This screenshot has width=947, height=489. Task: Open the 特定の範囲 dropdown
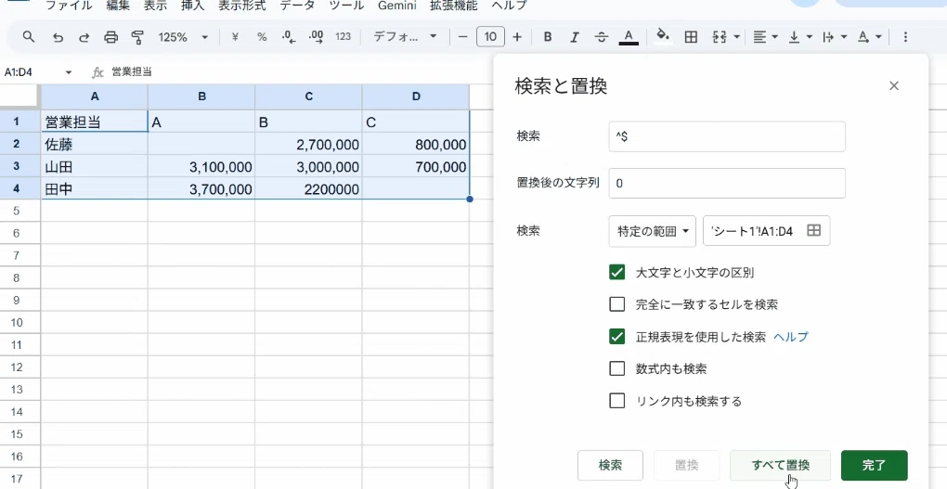[653, 231]
